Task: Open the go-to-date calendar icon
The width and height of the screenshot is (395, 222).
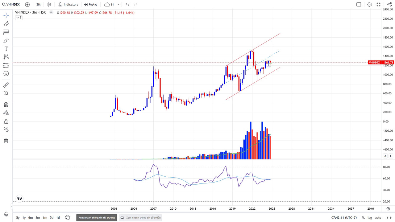Action: 68,217
